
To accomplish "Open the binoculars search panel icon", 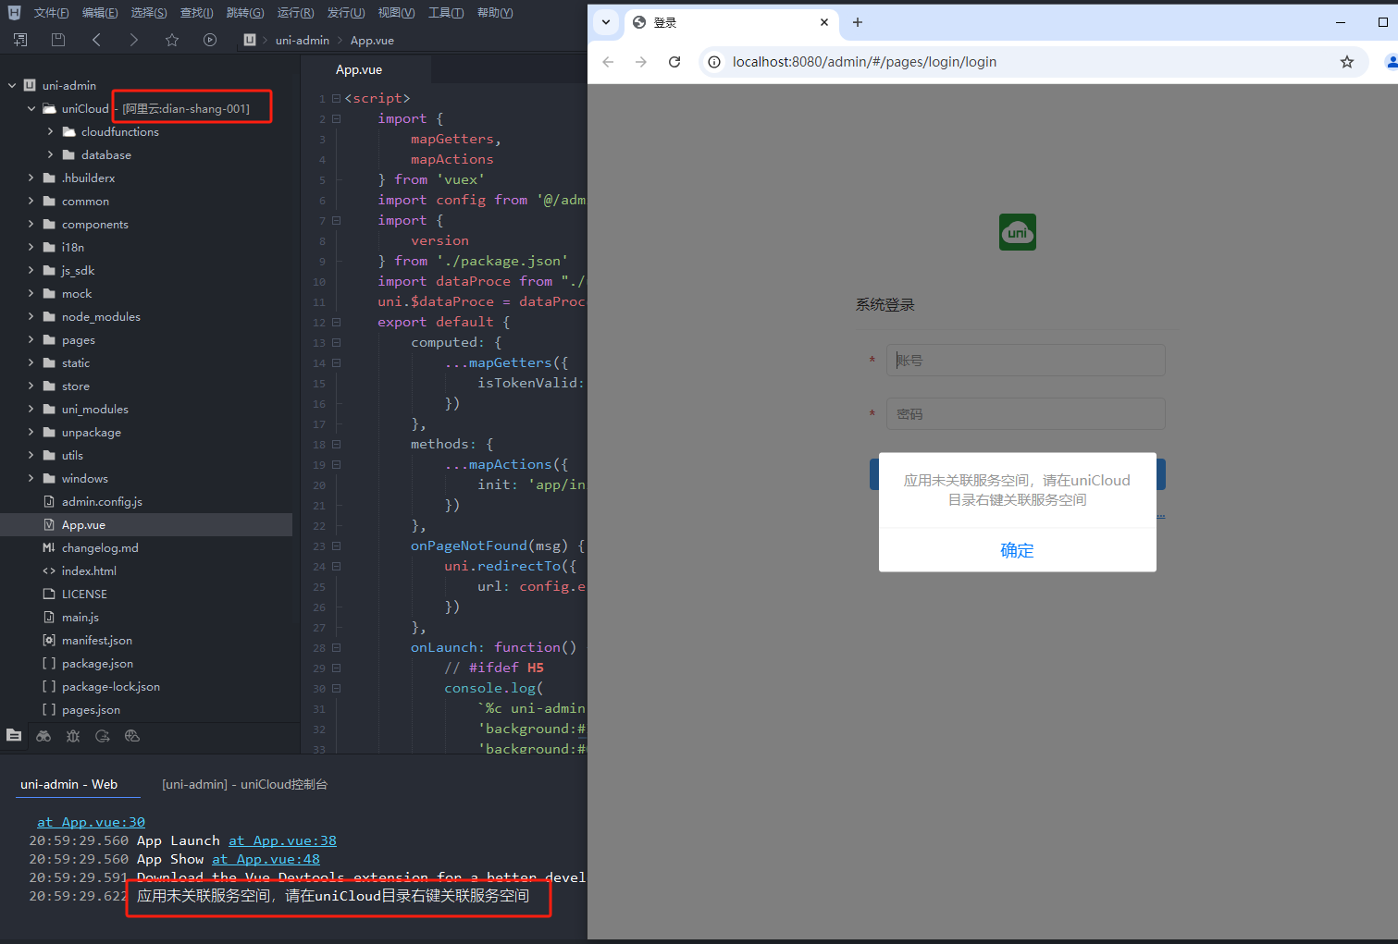I will pyautogui.click(x=43, y=736).
